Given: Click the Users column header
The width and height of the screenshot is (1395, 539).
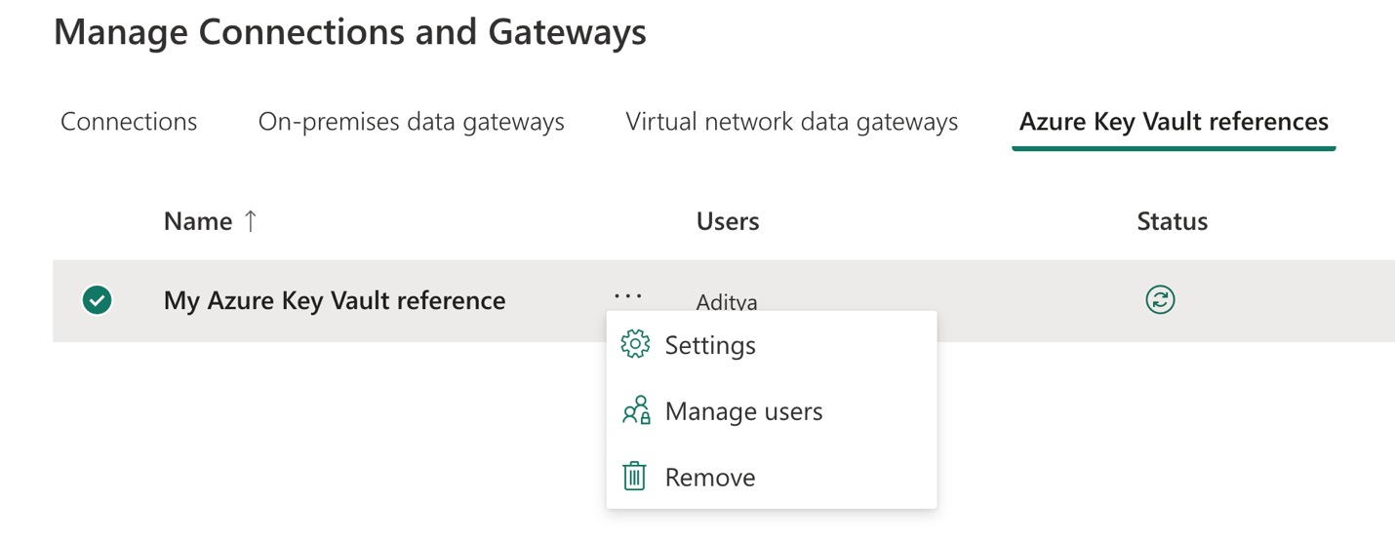Looking at the screenshot, I should coord(728,221).
